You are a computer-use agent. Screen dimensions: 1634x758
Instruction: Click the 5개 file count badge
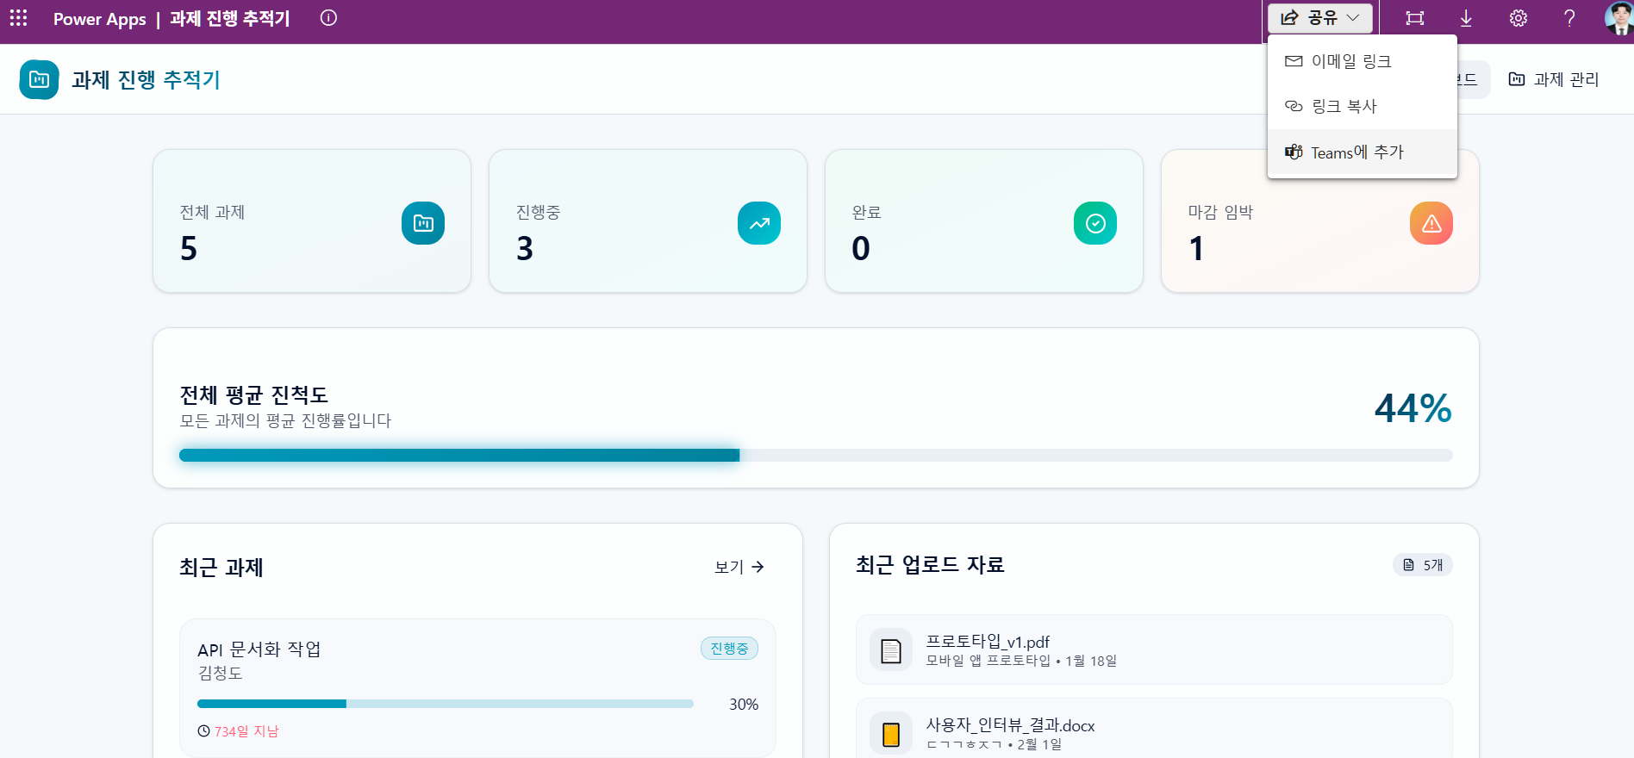pyautogui.click(x=1423, y=565)
